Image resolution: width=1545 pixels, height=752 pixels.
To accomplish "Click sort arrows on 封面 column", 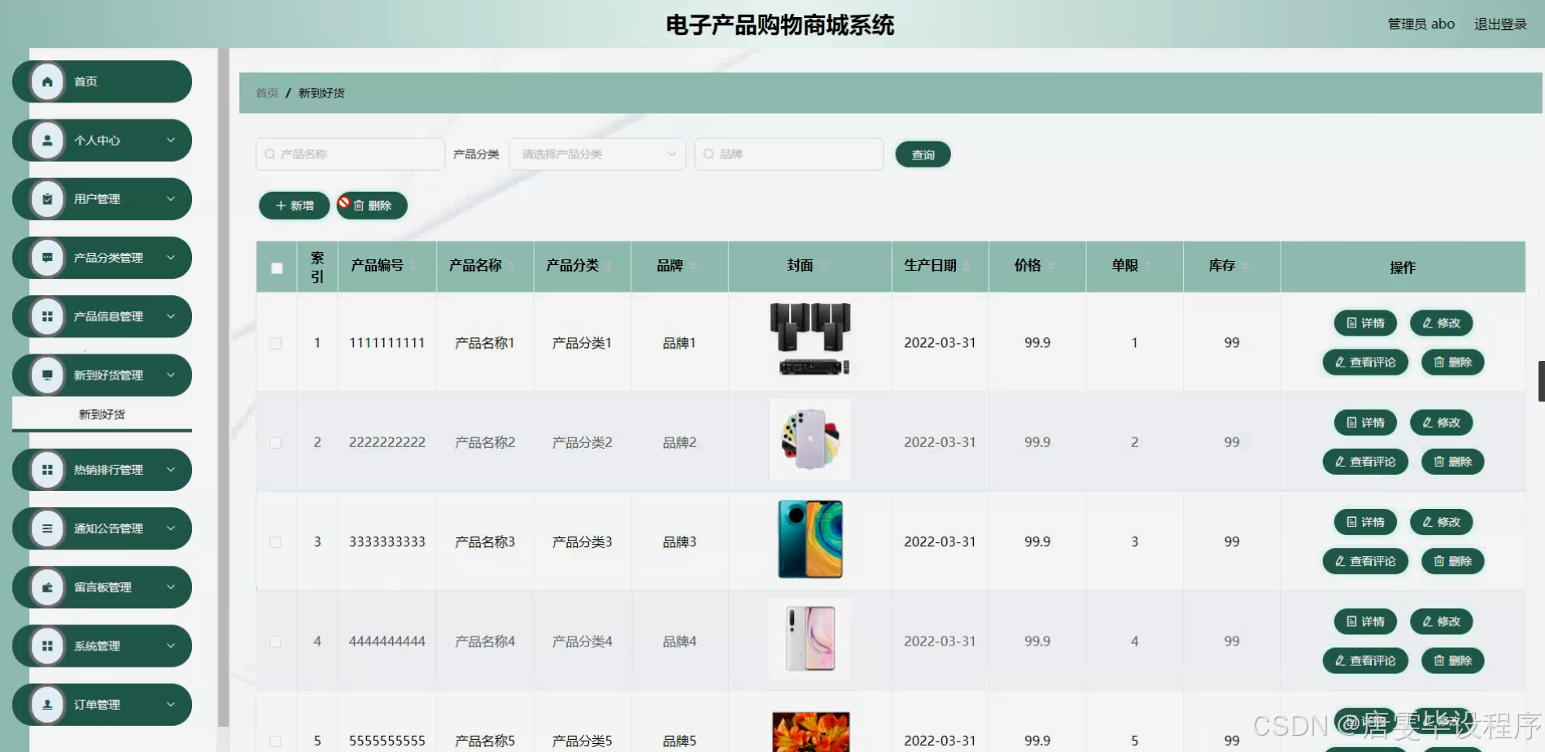I will [823, 266].
